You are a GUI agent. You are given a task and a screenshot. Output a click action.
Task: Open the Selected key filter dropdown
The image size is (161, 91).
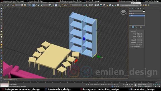click(147, 84)
